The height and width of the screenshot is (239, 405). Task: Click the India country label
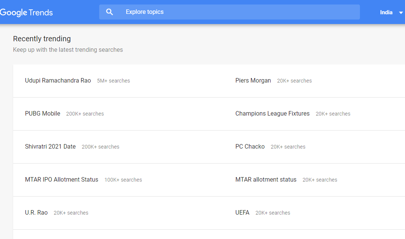tap(386, 12)
